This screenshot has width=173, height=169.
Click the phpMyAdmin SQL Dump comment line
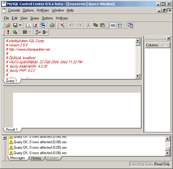pyautogui.click(x=25, y=41)
